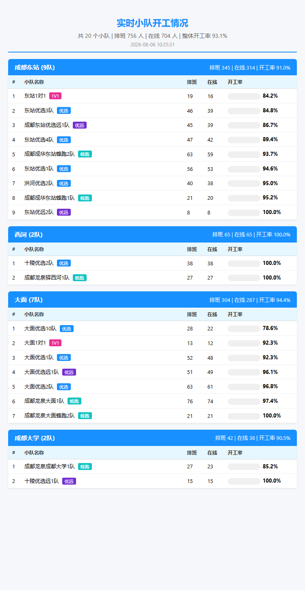Click 开工率 column header in 成都东站 table
The image size is (305, 590).
(235, 82)
